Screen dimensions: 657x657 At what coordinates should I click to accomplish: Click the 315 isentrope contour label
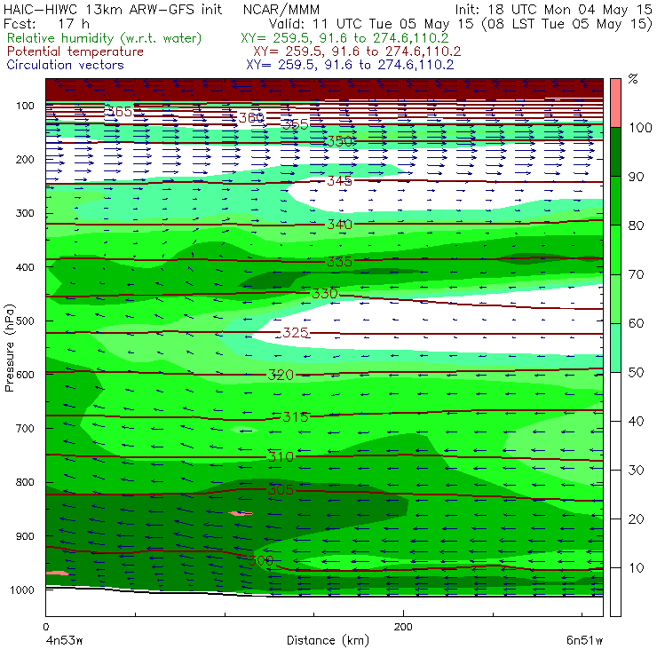[296, 417]
